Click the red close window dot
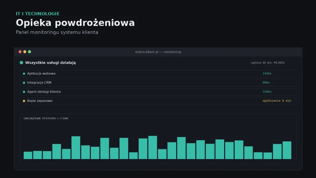 click(20, 52)
